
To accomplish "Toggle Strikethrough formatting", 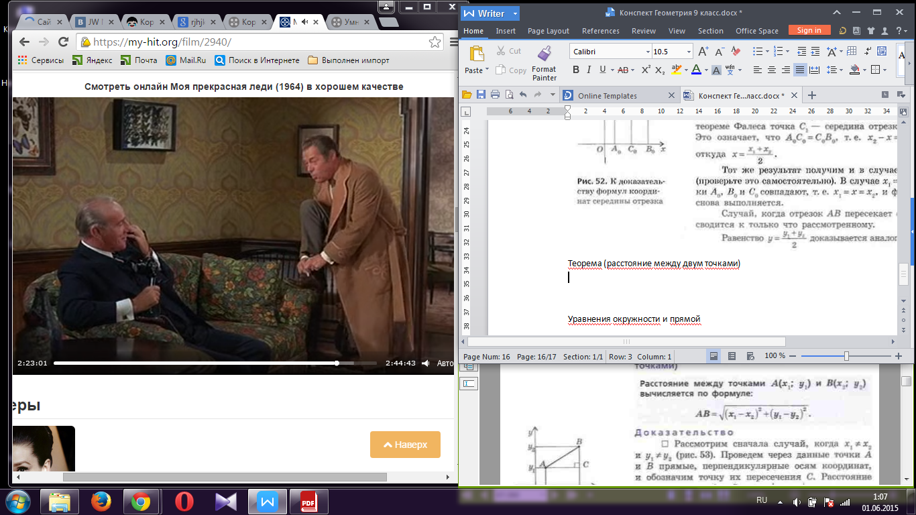I will click(622, 70).
